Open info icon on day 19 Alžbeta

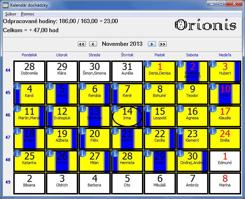[50, 131]
